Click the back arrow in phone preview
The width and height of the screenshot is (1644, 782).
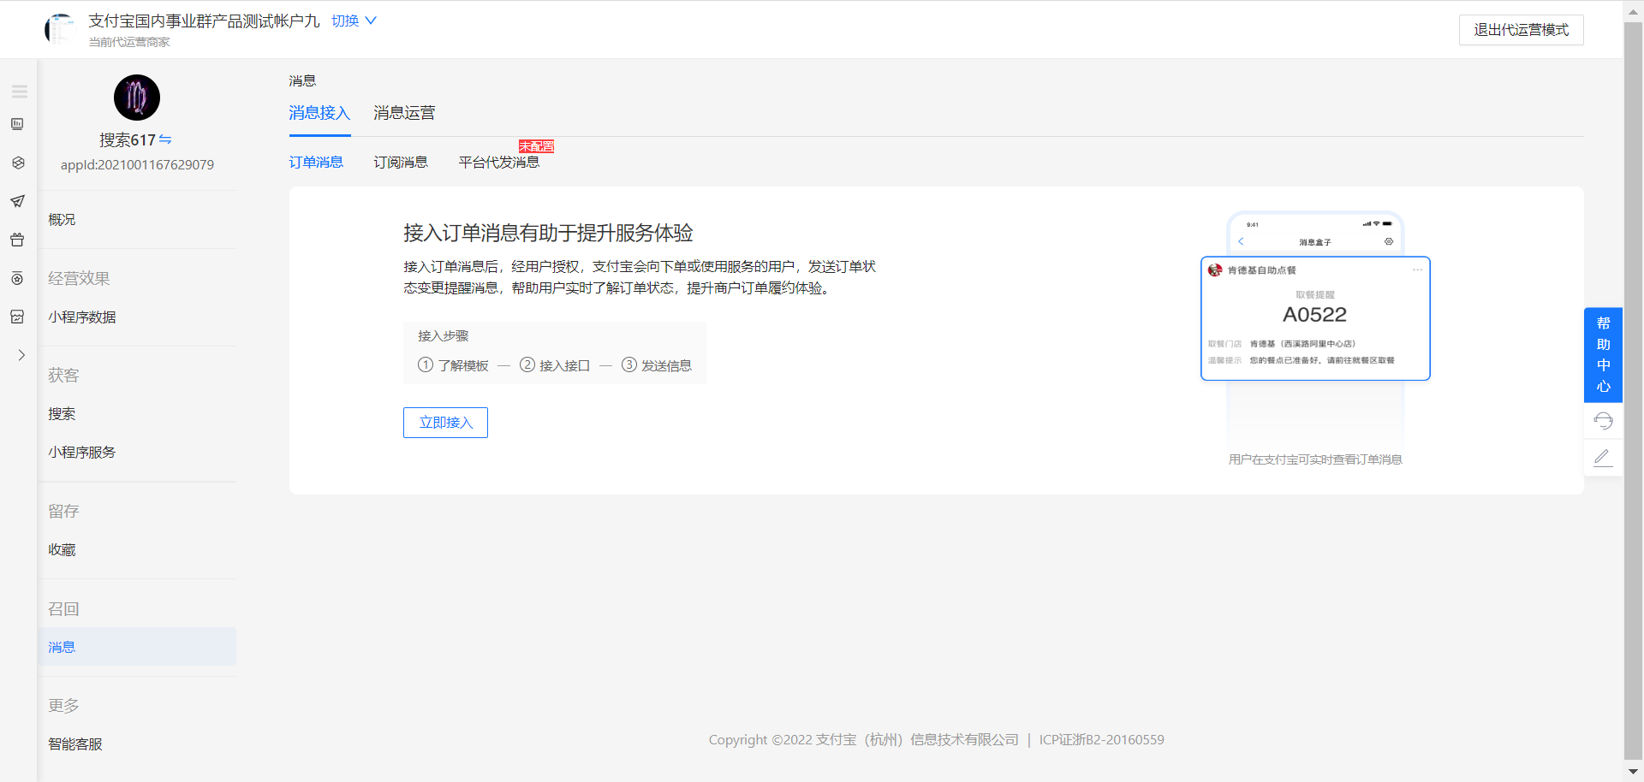click(x=1241, y=242)
